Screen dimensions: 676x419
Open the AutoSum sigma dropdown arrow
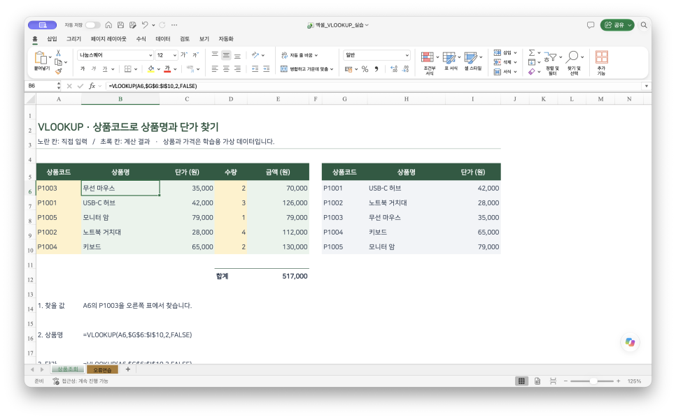[539, 53]
